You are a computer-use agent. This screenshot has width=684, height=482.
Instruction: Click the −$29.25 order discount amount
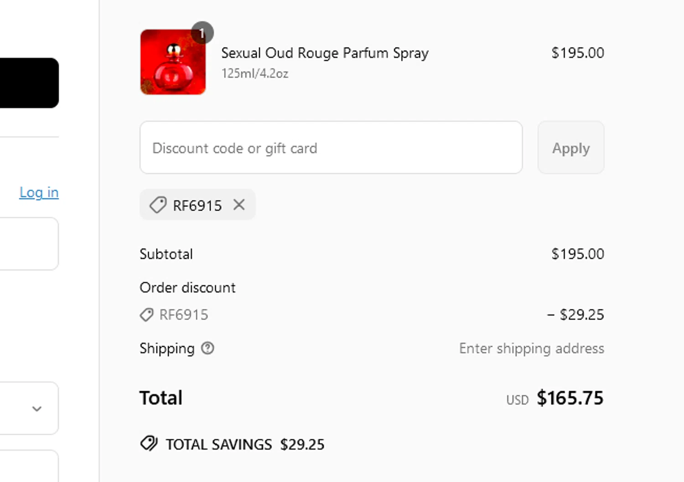coord(575,315)
